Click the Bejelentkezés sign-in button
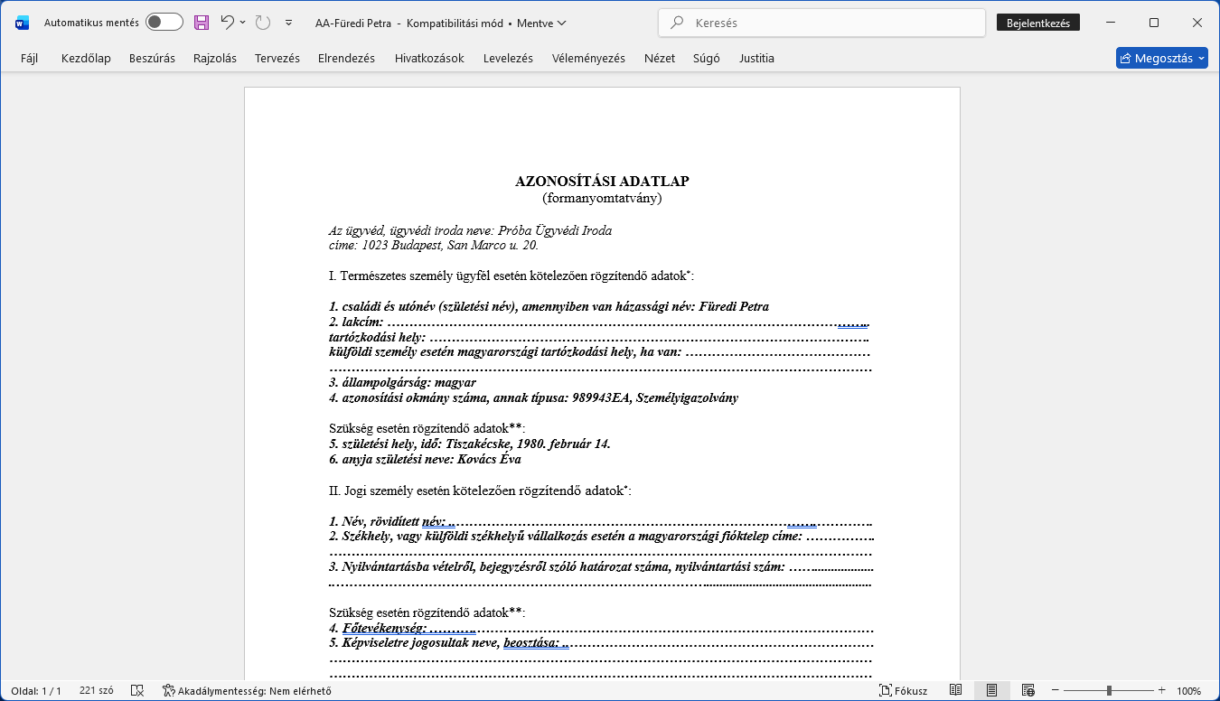The width and height of the screenshot is (1220, 701). point(1037,23)
